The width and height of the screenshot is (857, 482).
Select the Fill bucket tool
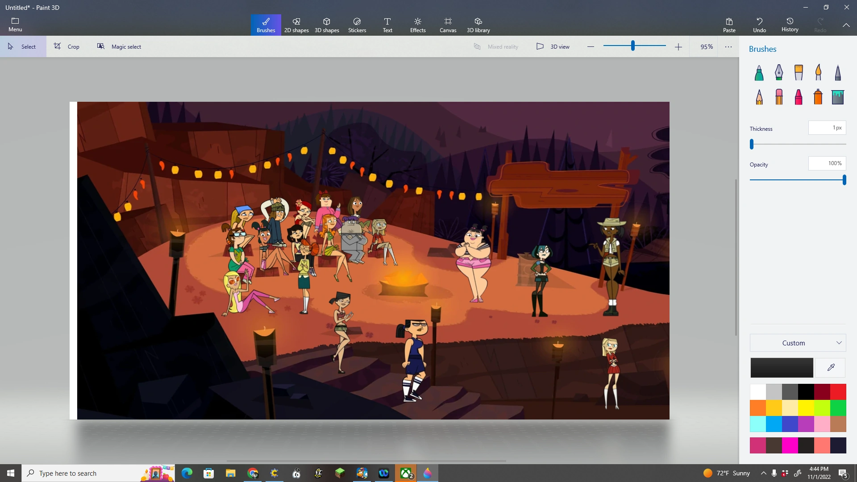click(838, 96)
